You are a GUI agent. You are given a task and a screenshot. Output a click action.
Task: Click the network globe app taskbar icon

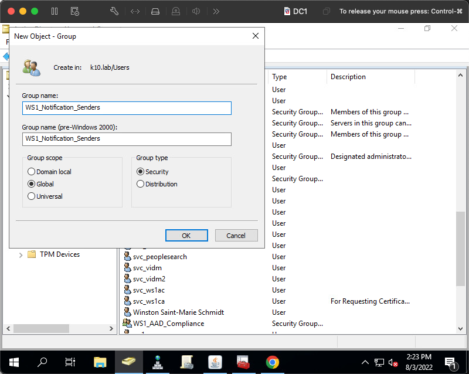158,362
